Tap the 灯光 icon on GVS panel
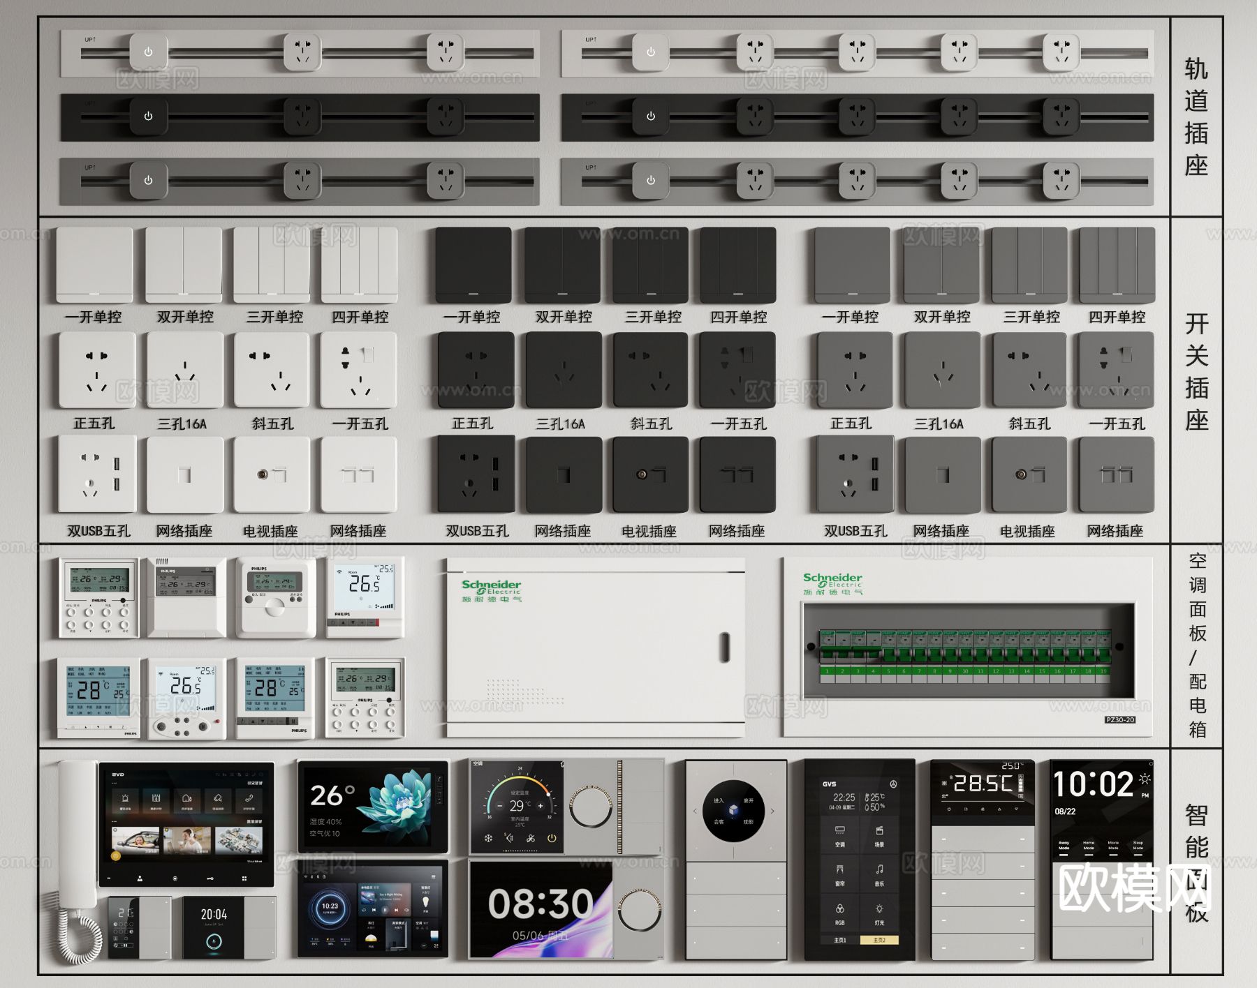 [879, 908]
